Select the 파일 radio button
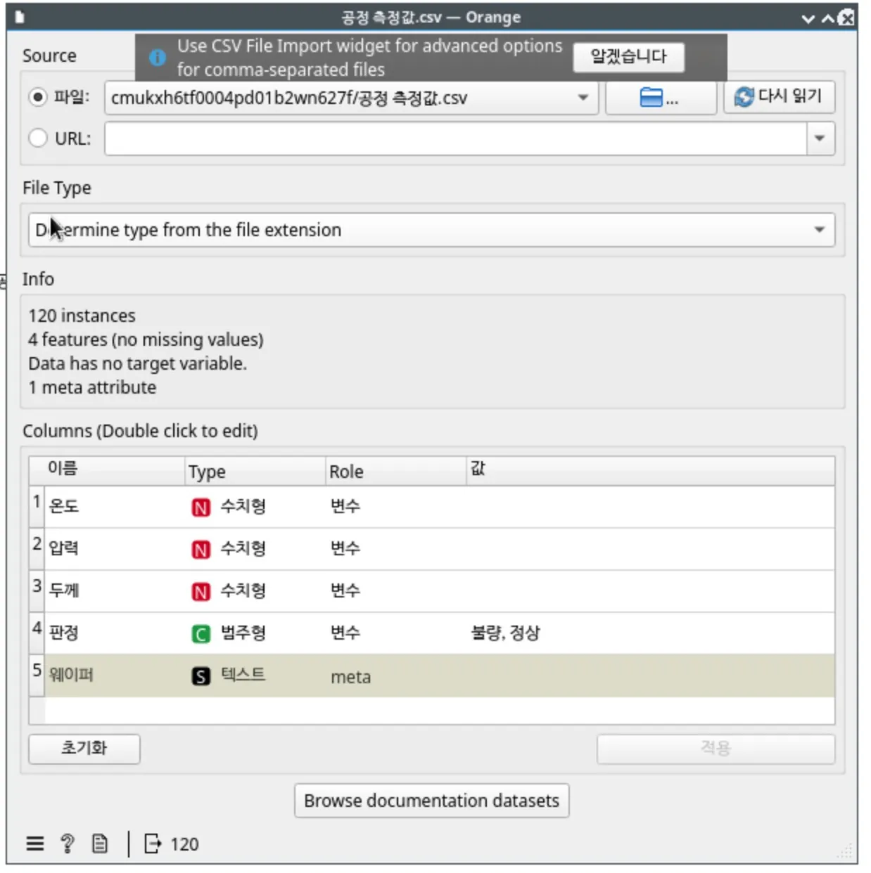Viewport: 871px width, 873px height. 38,97
